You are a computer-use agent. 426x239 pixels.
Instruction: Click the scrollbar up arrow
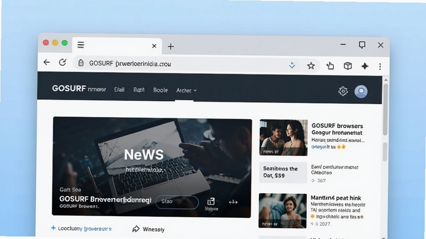point(385,80)
